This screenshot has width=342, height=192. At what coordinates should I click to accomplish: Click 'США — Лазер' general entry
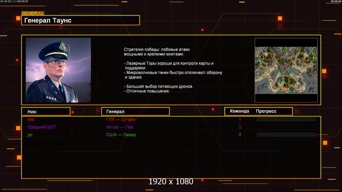pos(121,135)
